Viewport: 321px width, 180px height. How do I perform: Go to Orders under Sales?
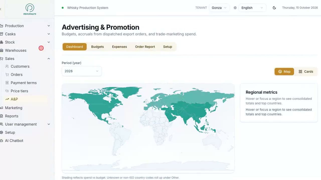point(17,74)
